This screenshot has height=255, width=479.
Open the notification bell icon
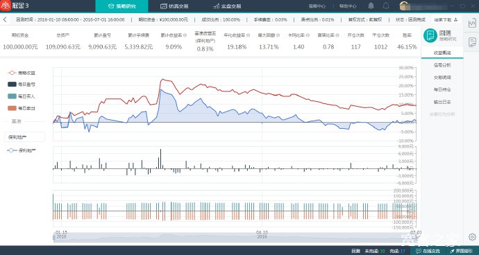(371, 6)
